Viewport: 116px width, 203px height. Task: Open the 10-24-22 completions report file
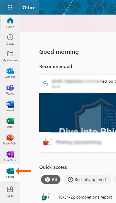click(x=85, y=197)
